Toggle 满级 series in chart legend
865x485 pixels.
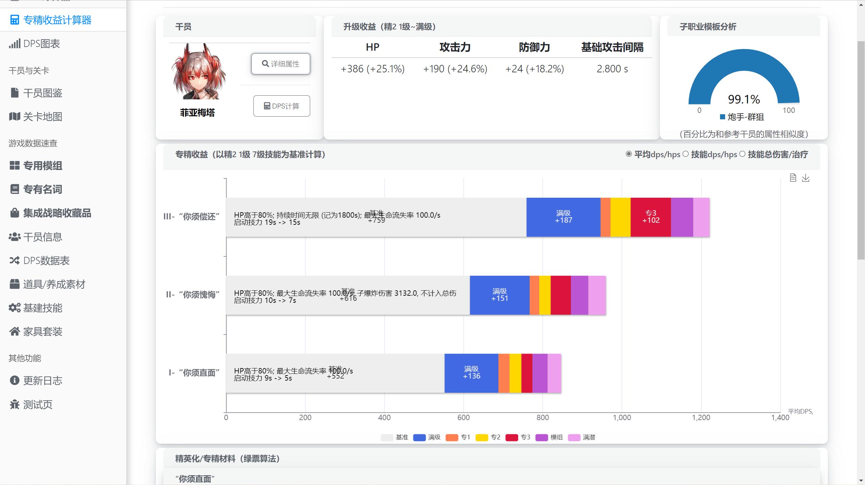427,437
